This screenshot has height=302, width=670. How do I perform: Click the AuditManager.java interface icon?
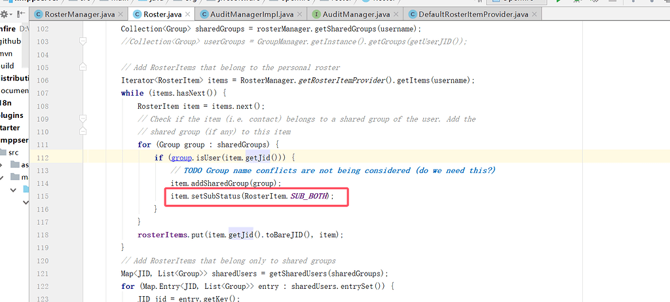tap(317, 13)
